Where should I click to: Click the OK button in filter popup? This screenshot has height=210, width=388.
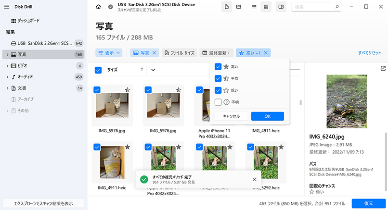pos(267,116)
